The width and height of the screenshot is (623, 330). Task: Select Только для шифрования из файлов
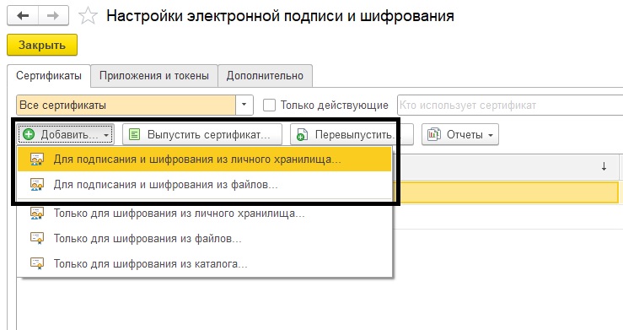point(205,239)
